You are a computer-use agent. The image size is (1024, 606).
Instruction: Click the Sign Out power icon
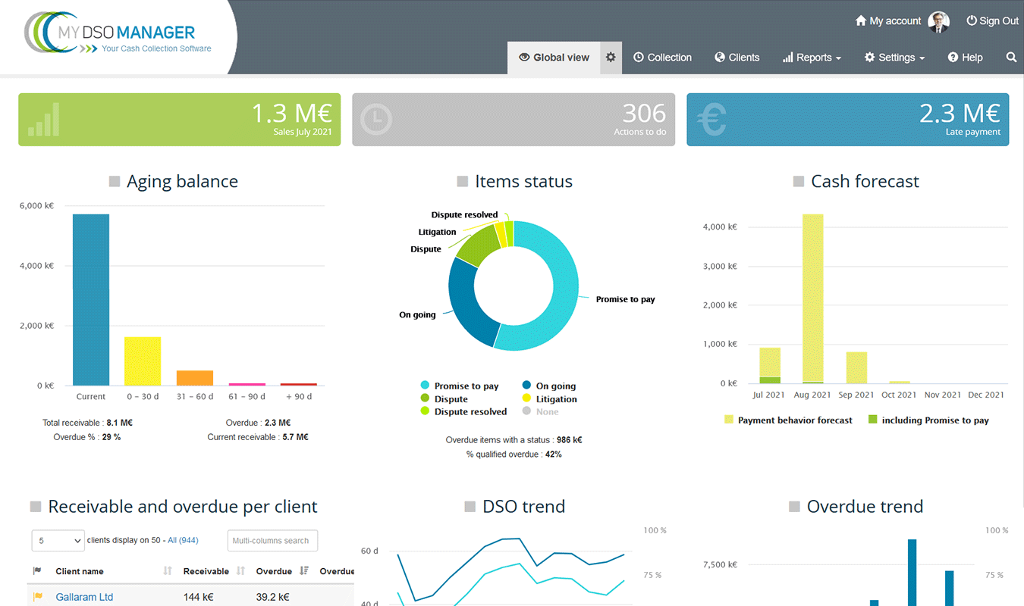pos(972,21)
